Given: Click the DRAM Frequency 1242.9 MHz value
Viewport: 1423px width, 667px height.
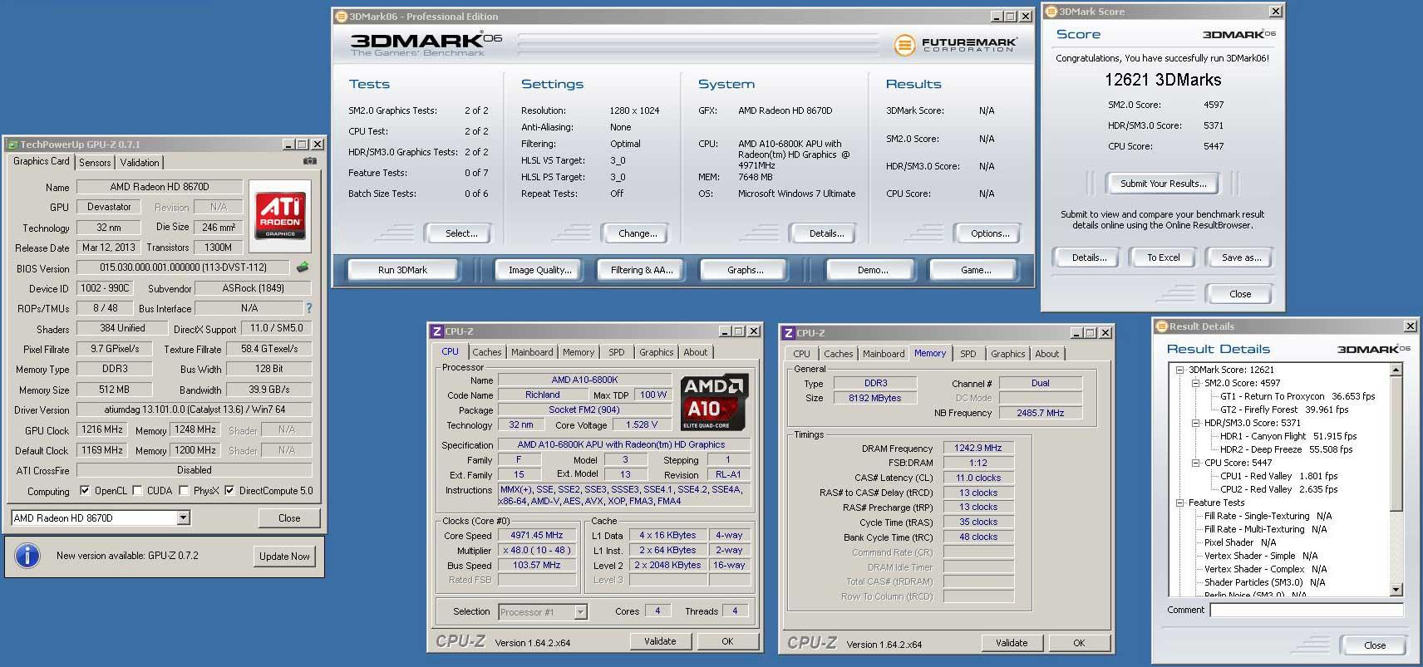Looking at the screenshot, I should (x=978, y=448).
